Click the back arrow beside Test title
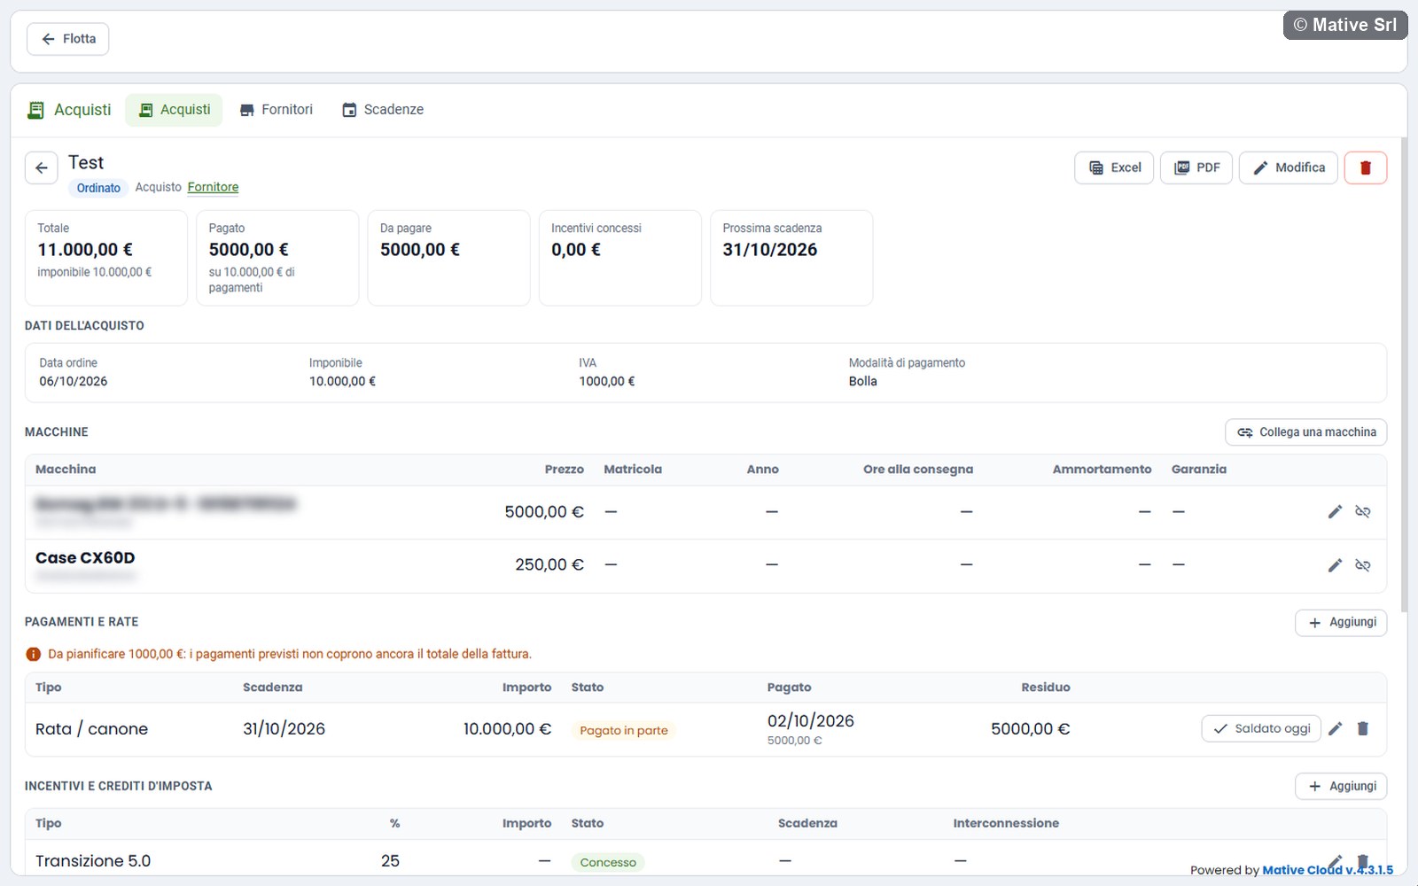 [42, 167]
